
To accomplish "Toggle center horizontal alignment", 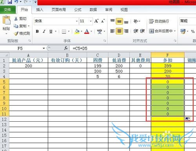I will pos(119,31).
